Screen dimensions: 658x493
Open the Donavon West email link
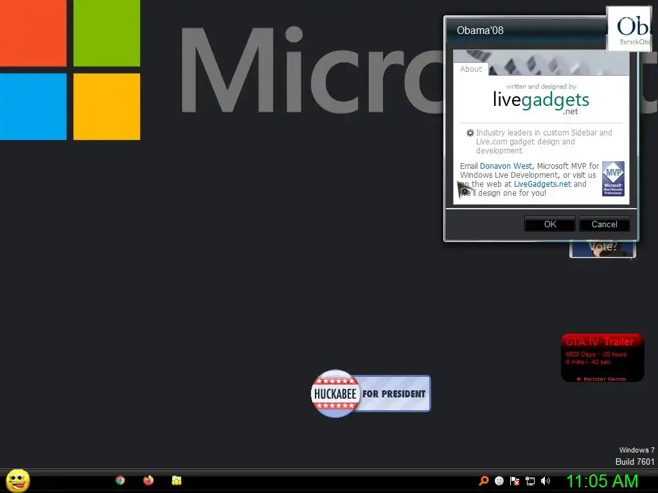click(x=506, y=166)
